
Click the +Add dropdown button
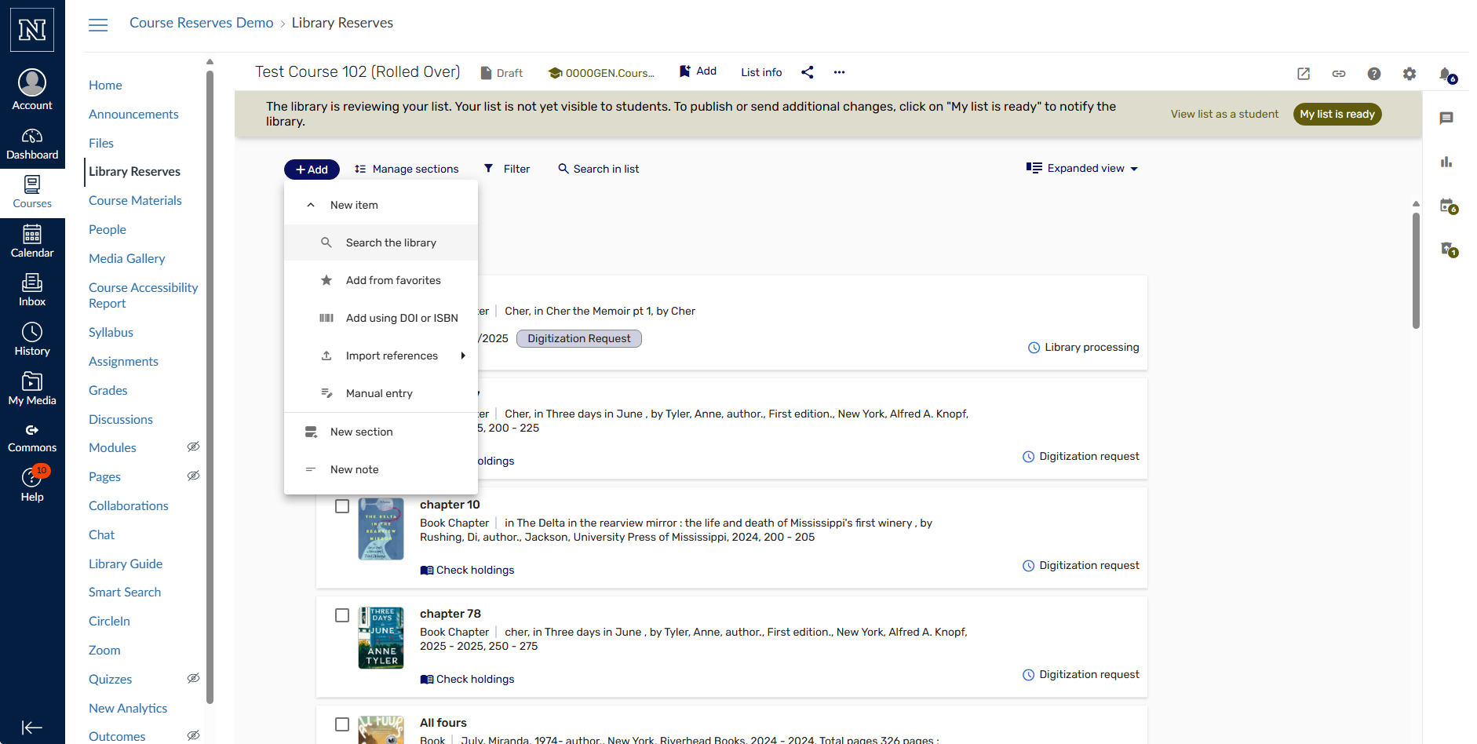[312, 170]
